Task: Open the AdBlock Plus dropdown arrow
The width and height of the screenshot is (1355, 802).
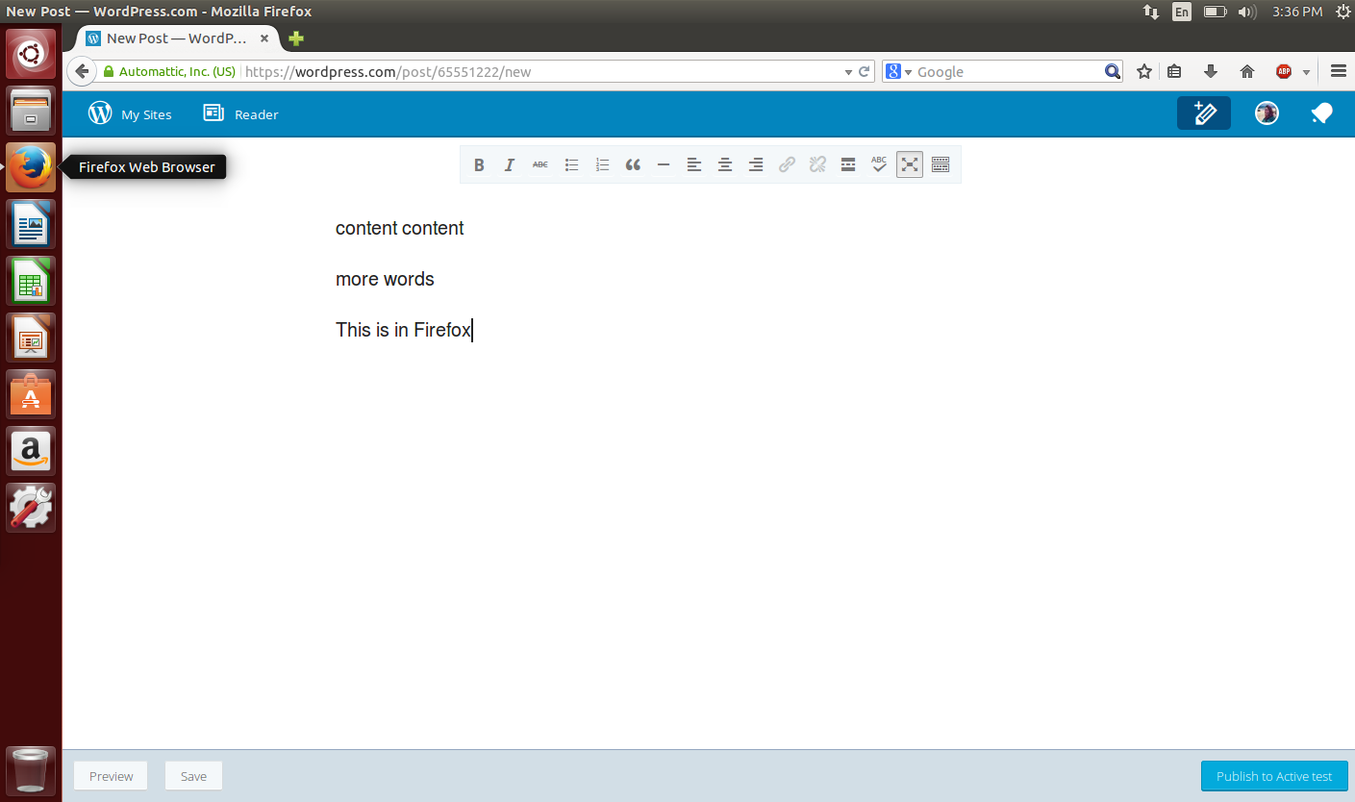Action: [1306, 72]
